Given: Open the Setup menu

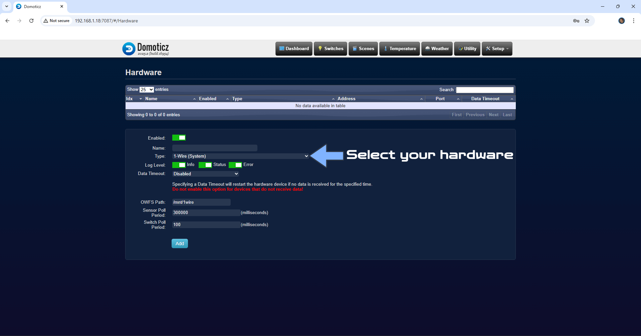Looking at the screenshot, I should 497,48.
